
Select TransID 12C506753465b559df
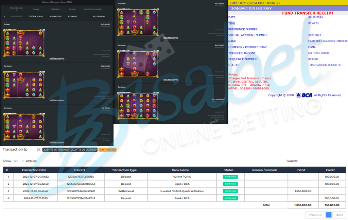click(x=81, y=191)
